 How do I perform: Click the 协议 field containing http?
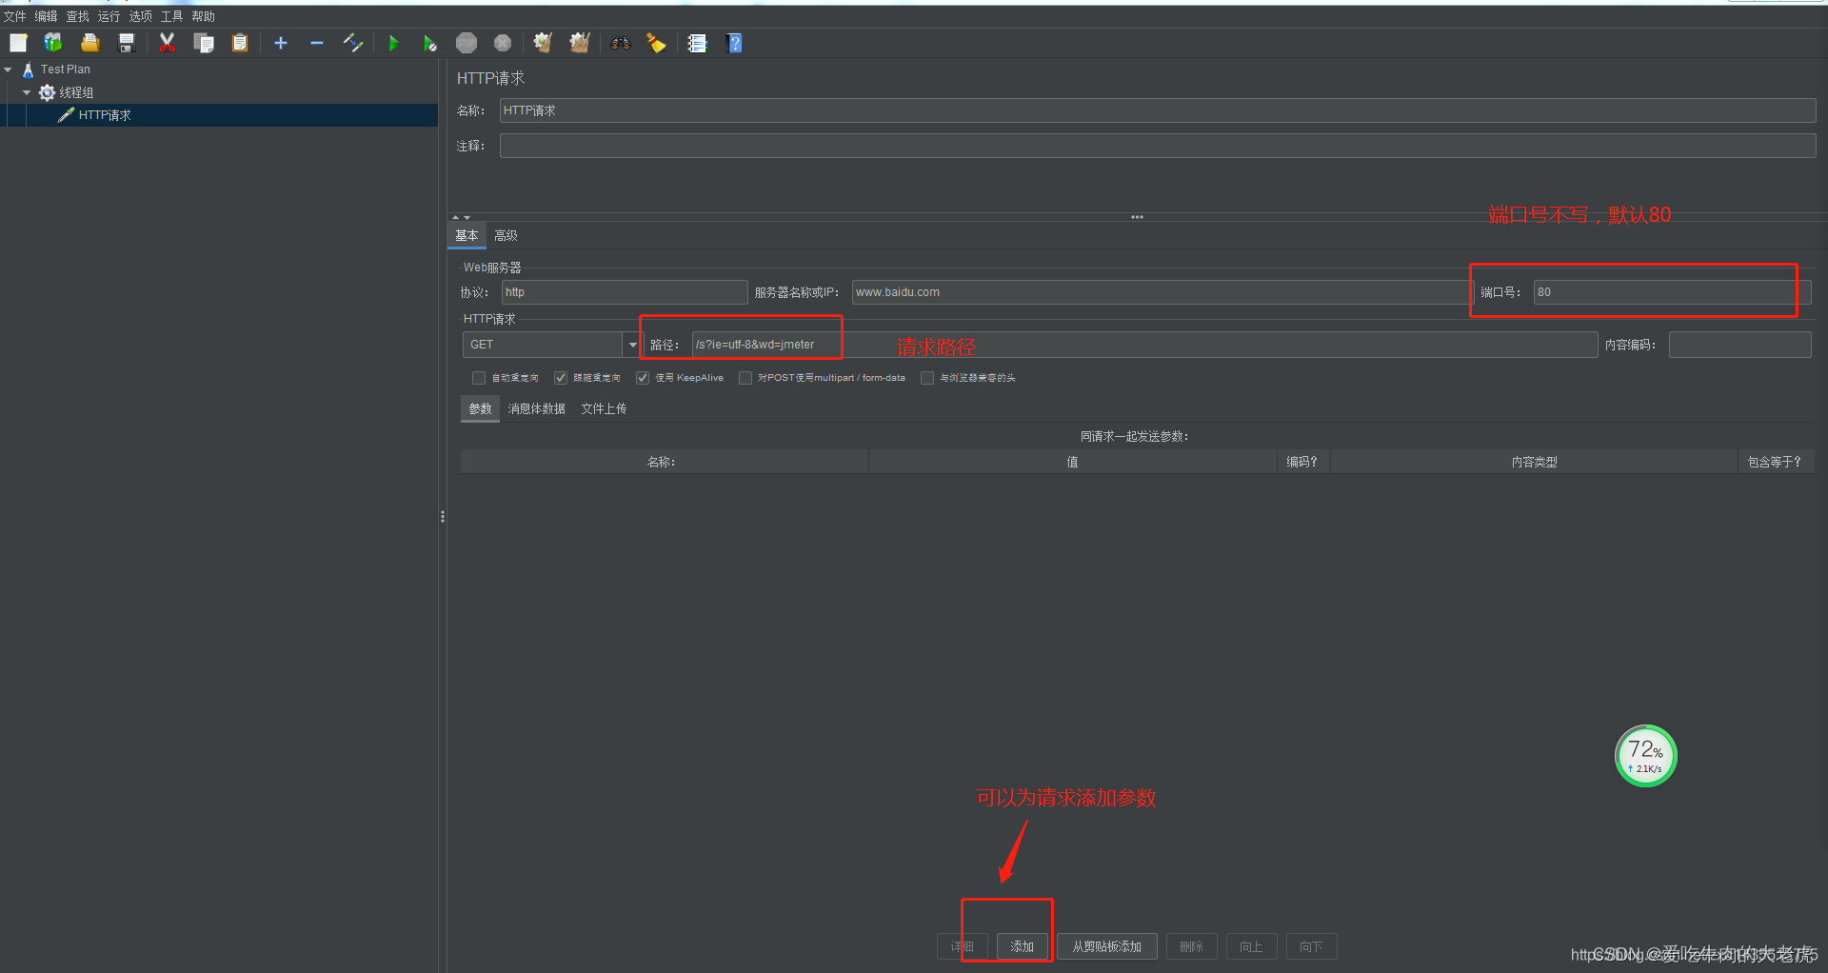tap(625, 292)
